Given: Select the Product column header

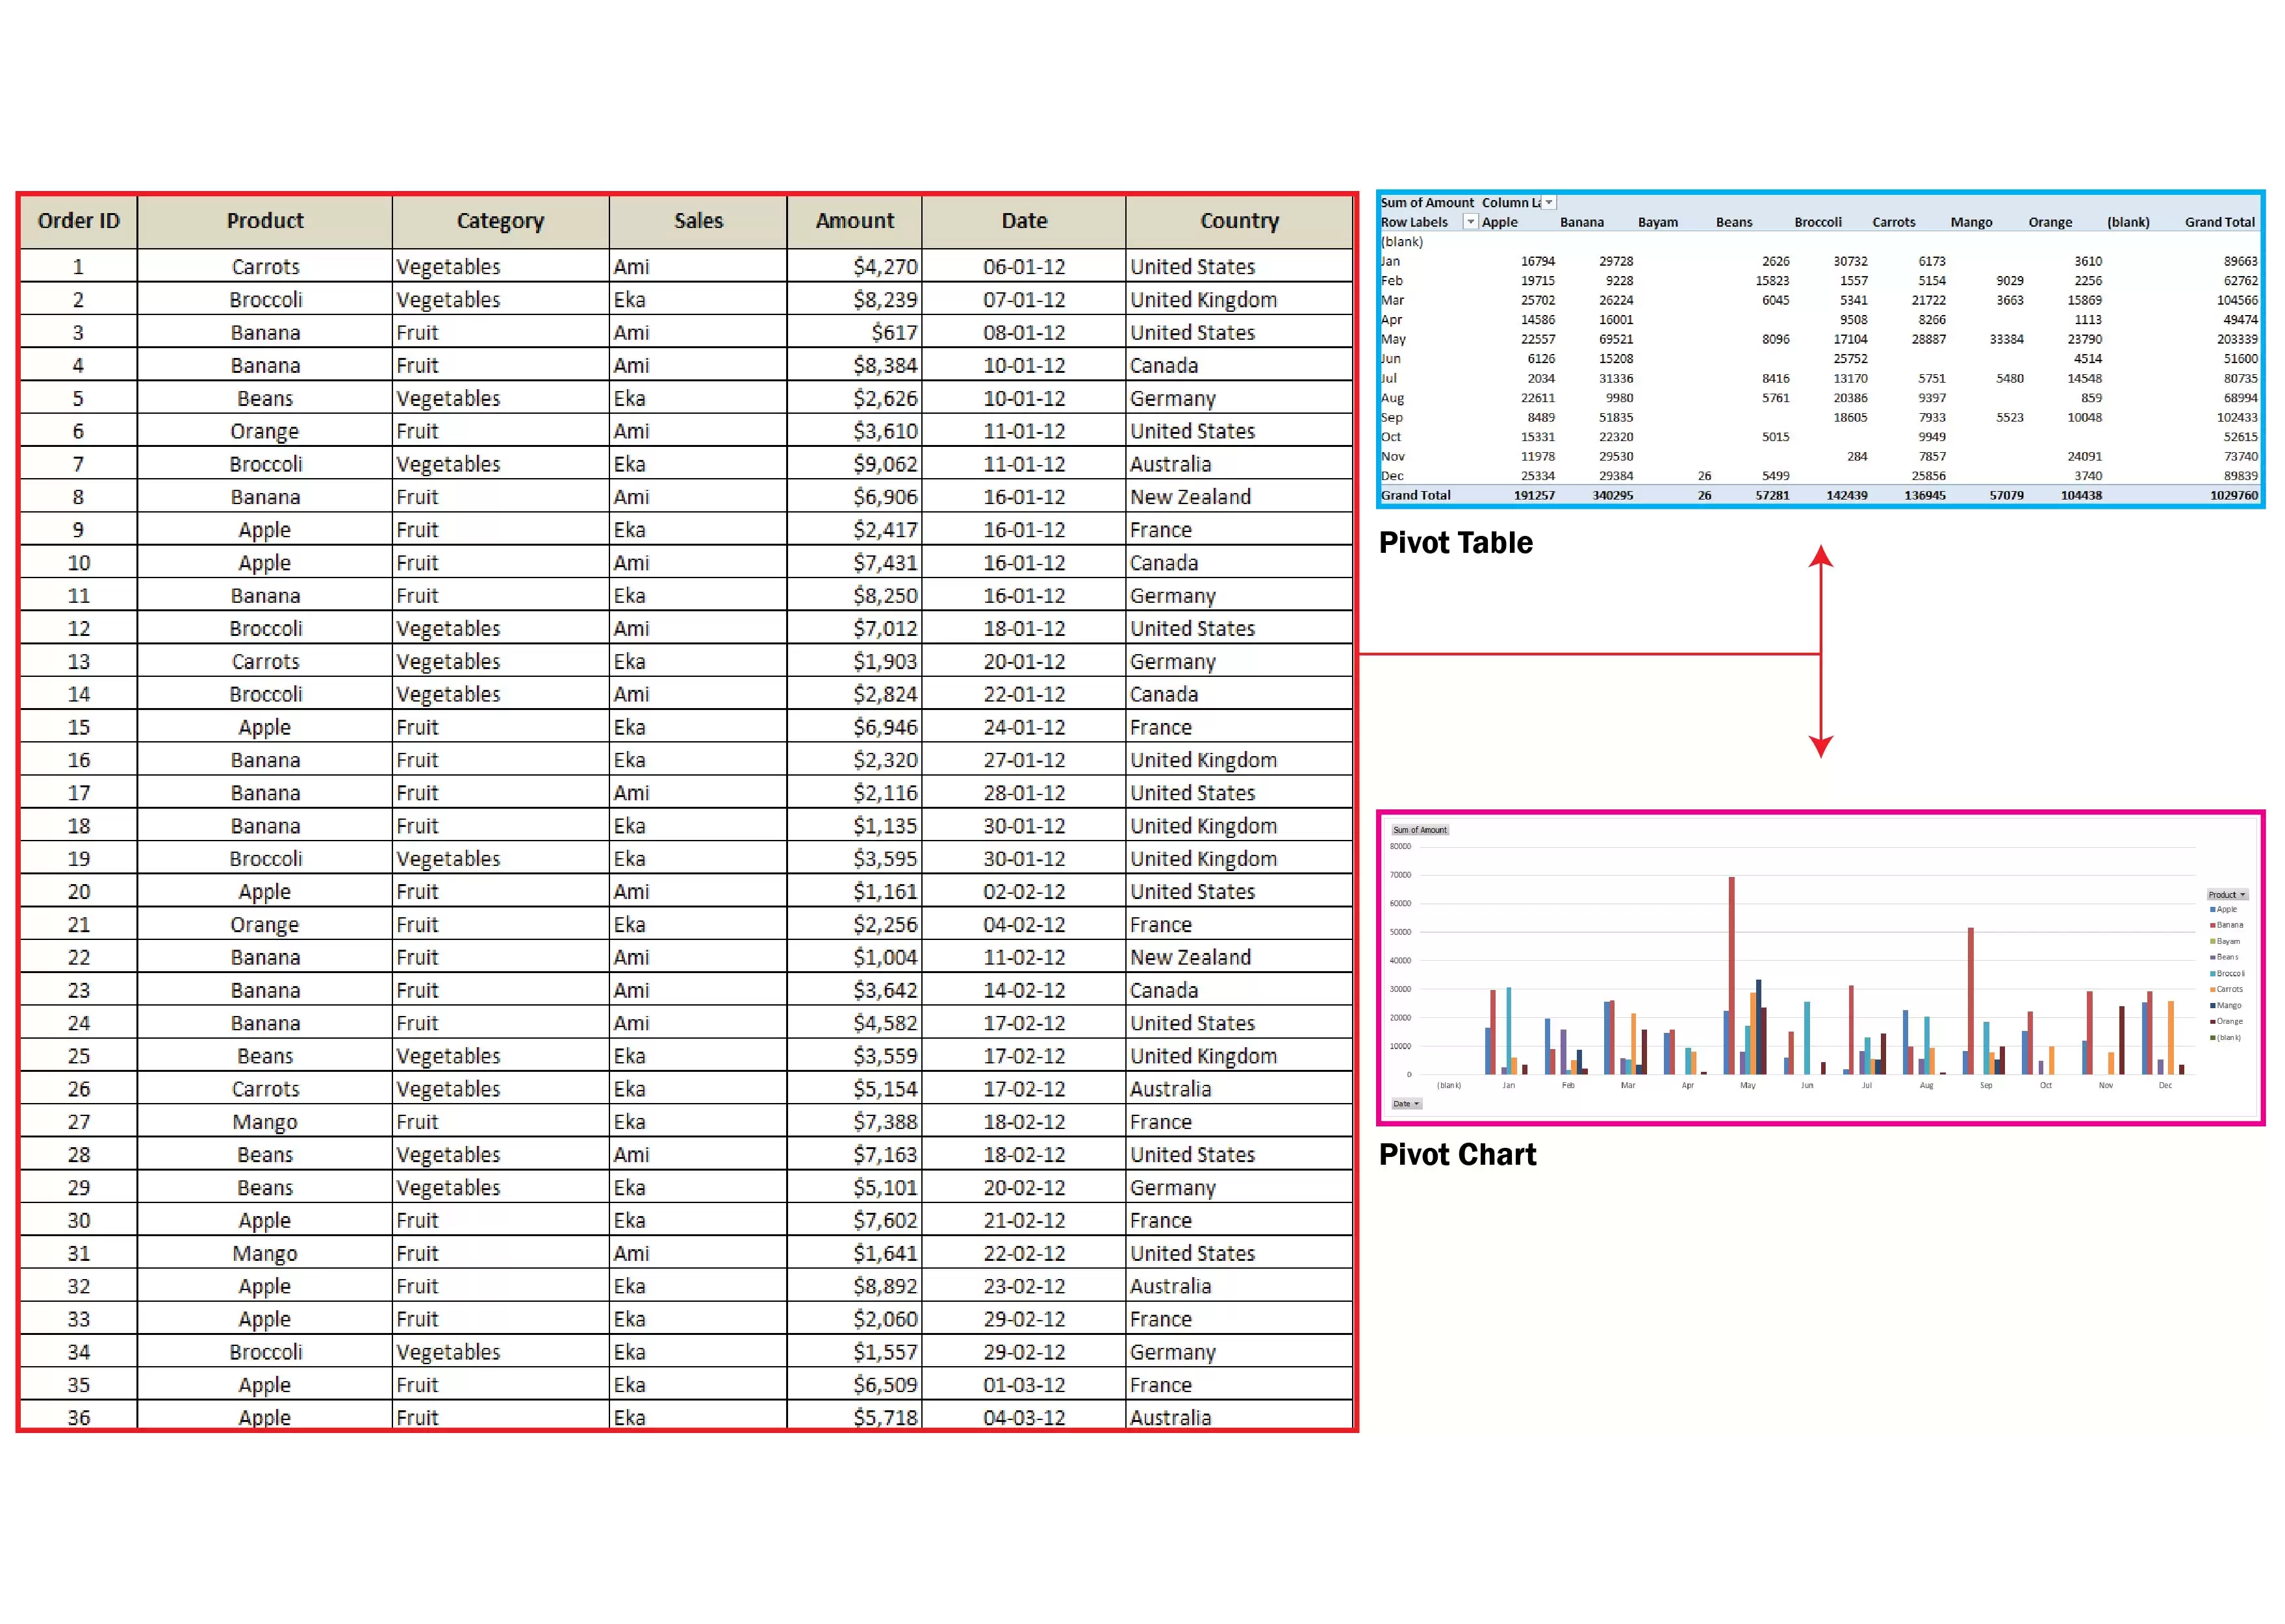Looking at the screenshot, I should click(264, 221).
